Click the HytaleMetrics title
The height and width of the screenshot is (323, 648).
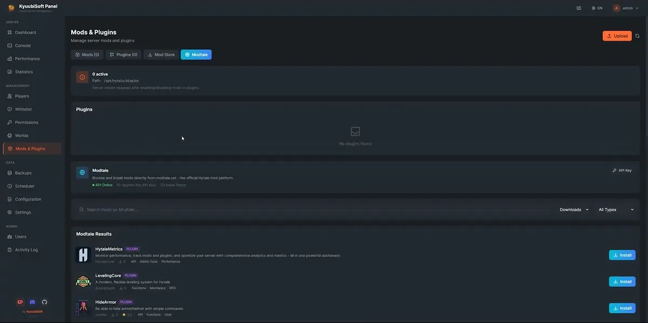tap(109, 249)
